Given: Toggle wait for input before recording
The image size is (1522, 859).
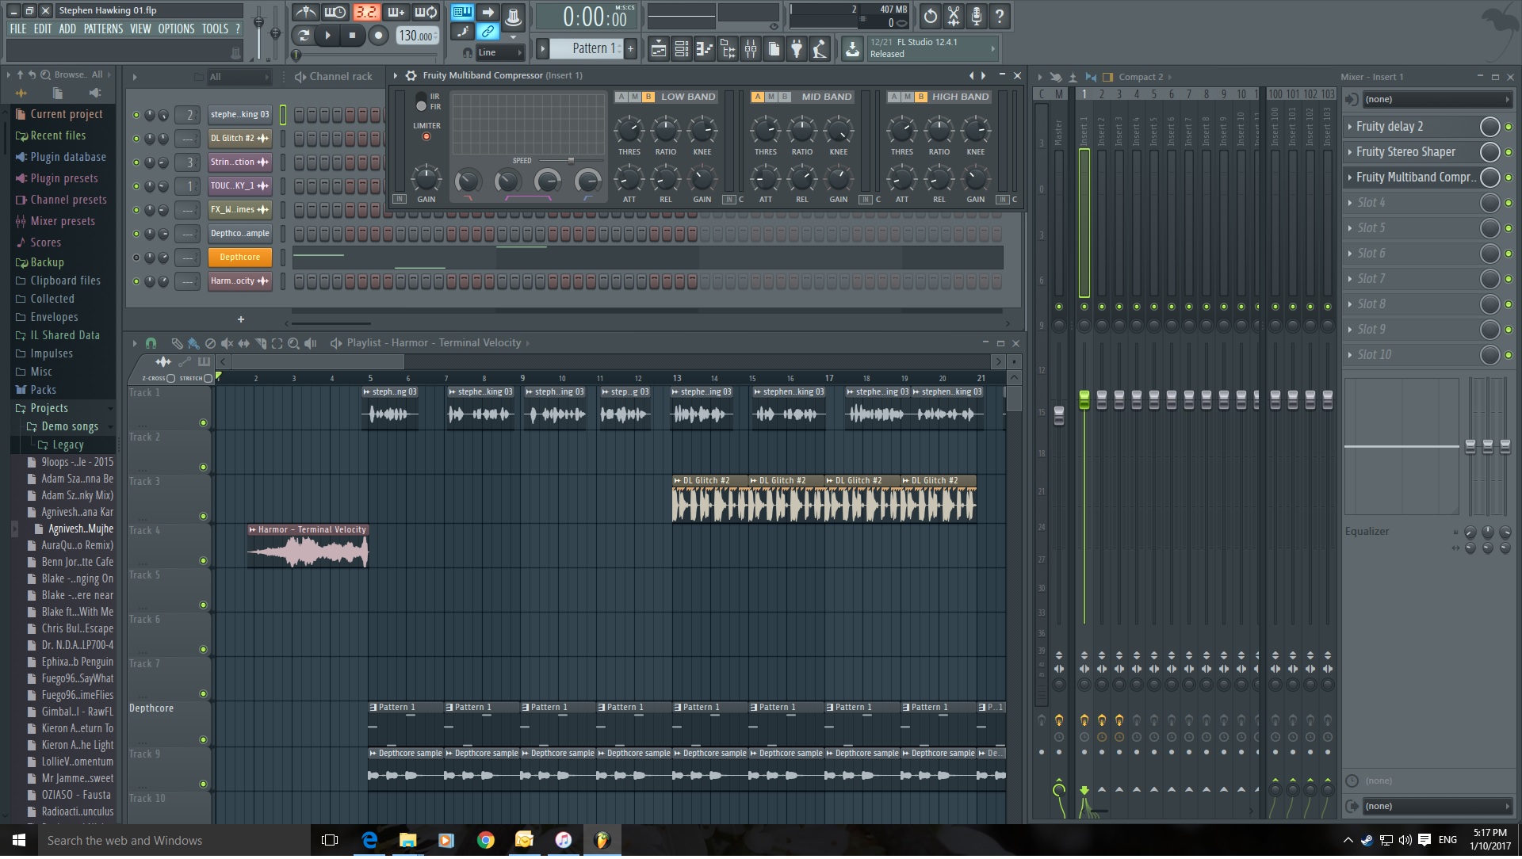Looking at the screenshot, I should pos(335,12).
